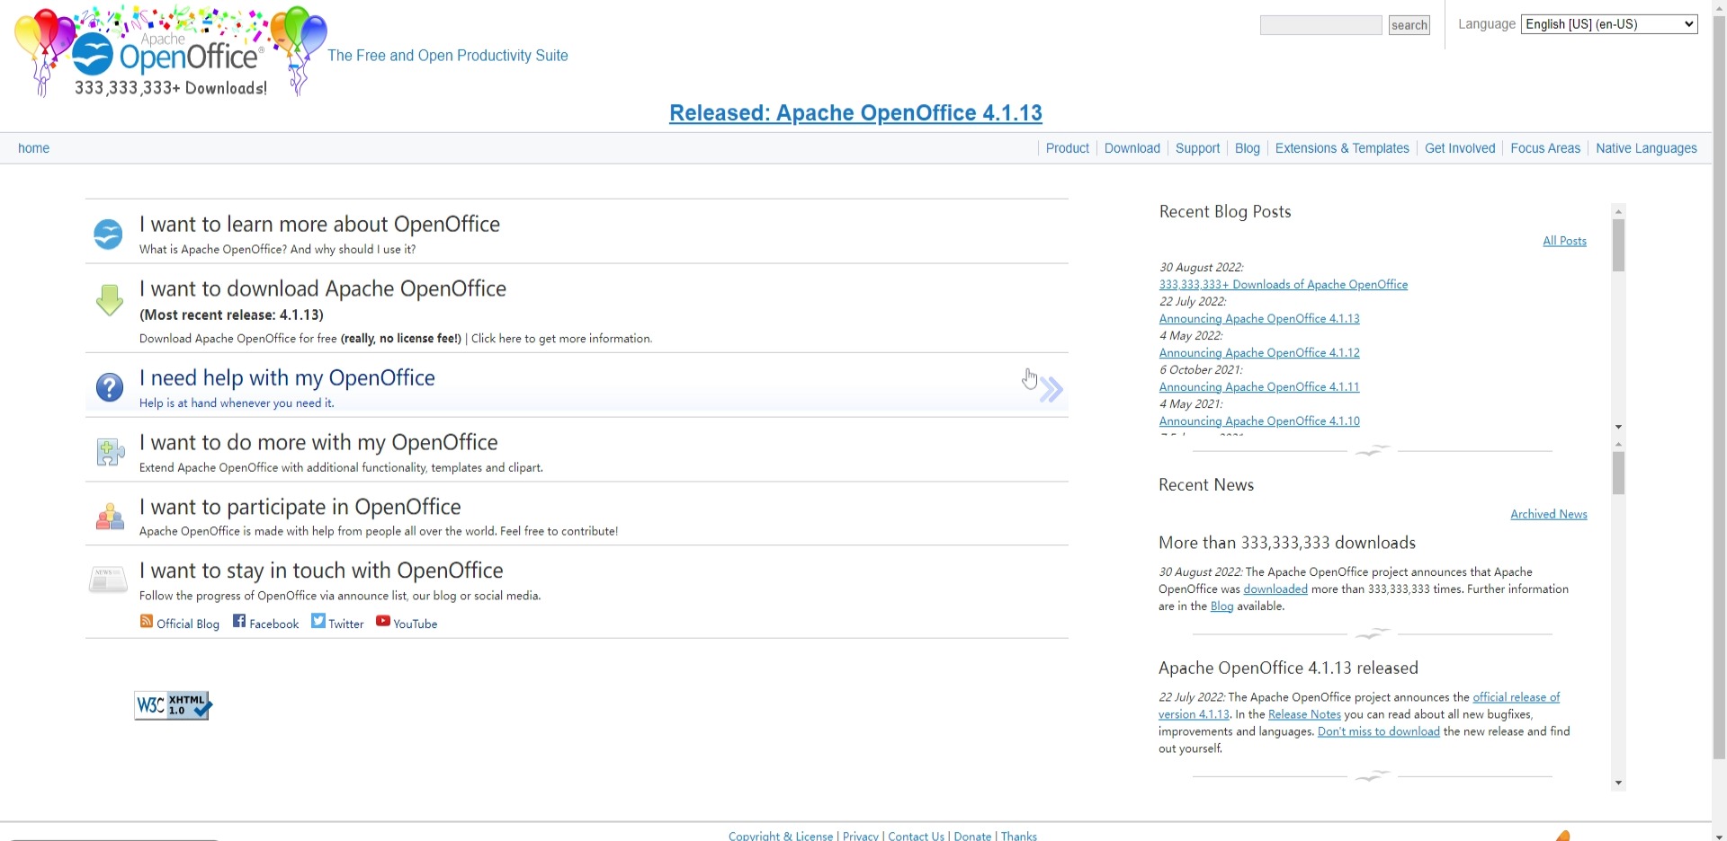Open the Blog menu item
Viewport: 1727px width, 841px height.
[1247, 148]
